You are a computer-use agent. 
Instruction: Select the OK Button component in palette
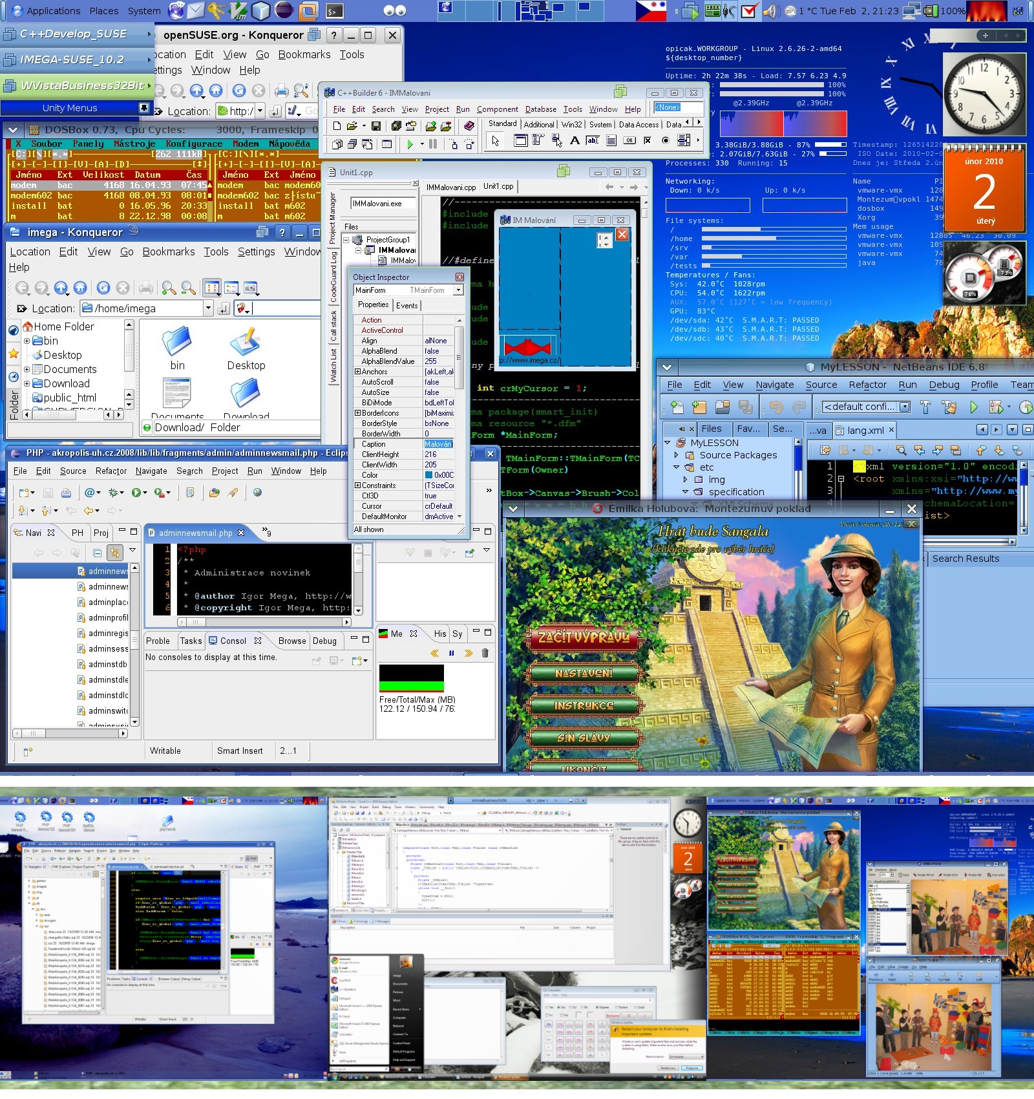click(x=629, y=140)
